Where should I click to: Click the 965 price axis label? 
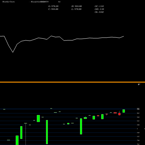[138, 113]
